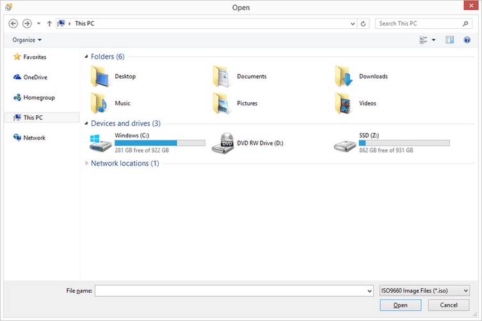This screenshot has height=321, width=482.
Task: Open the recent locations dropdown arrow
Action: [x=39, y=24]
